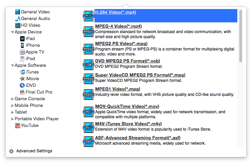The width and height of the screenshot is (252, 164).
Task: Choose DVD MPEG2 PS Format(*.vob)
Action: [128, 61]
